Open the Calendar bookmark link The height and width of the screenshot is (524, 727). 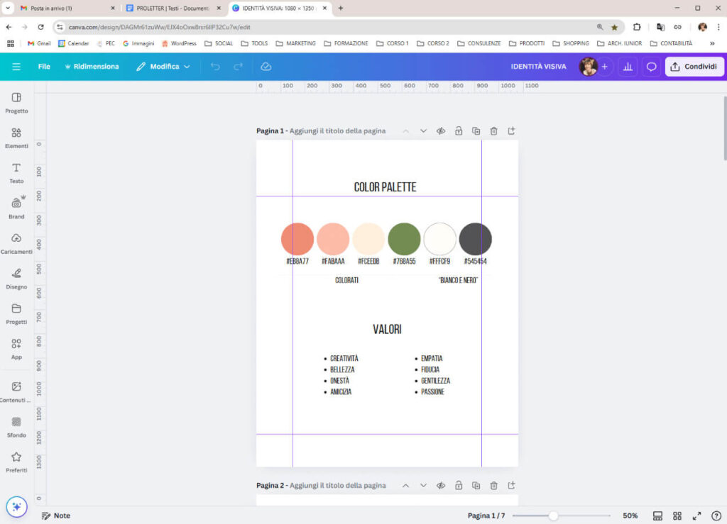pos(73,43)
